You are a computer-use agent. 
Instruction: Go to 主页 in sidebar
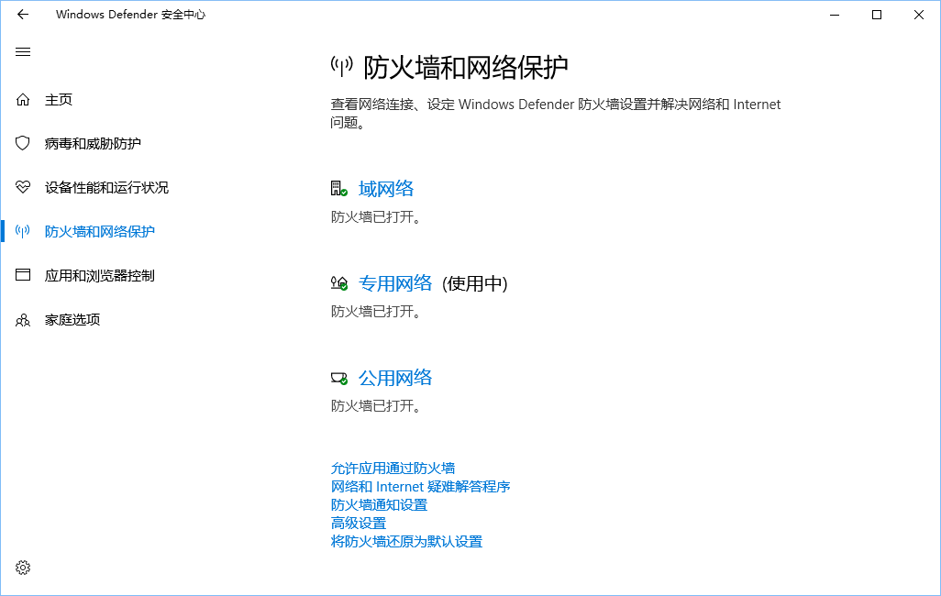[58, 100]
